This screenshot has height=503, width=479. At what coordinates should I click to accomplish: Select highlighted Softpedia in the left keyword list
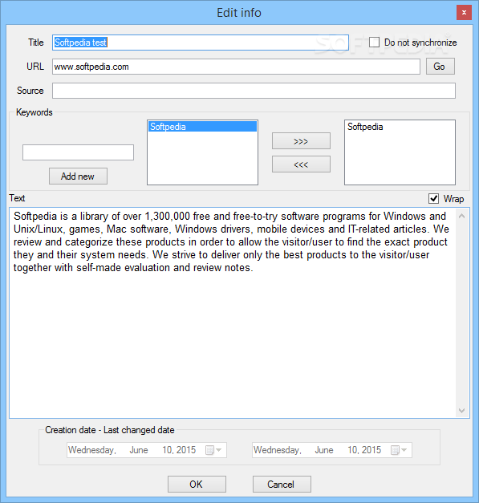click(202, 127)
